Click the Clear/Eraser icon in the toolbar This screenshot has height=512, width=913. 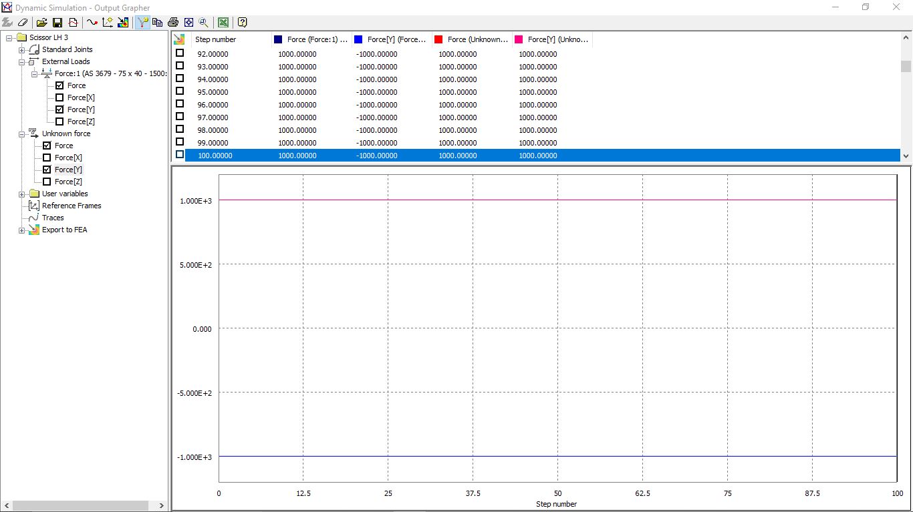pyautogui.click(x=23, y=22)
